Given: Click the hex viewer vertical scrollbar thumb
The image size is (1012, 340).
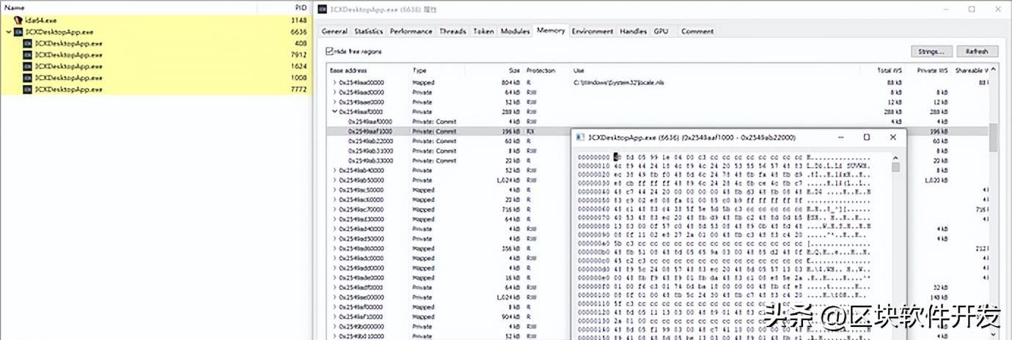Looking at the screenshot, I should [895, 167].
